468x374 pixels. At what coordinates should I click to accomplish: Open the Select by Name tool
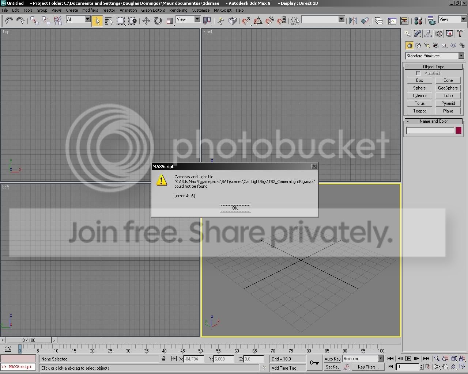[109, 21]
